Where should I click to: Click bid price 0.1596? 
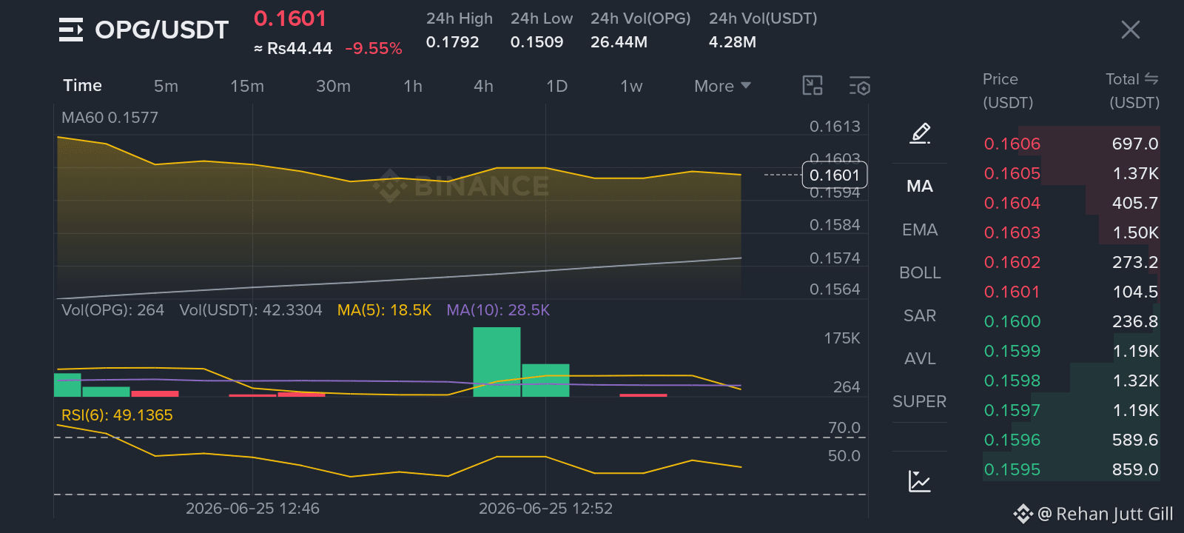pyautogui.click(x=1012, y=440)
